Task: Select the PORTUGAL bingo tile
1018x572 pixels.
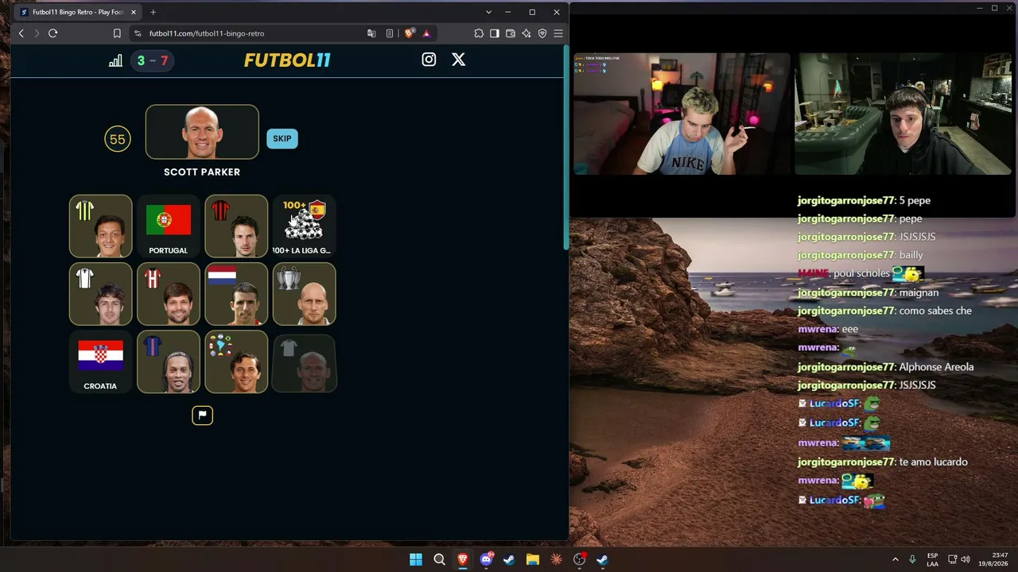Action: (169, 226)
